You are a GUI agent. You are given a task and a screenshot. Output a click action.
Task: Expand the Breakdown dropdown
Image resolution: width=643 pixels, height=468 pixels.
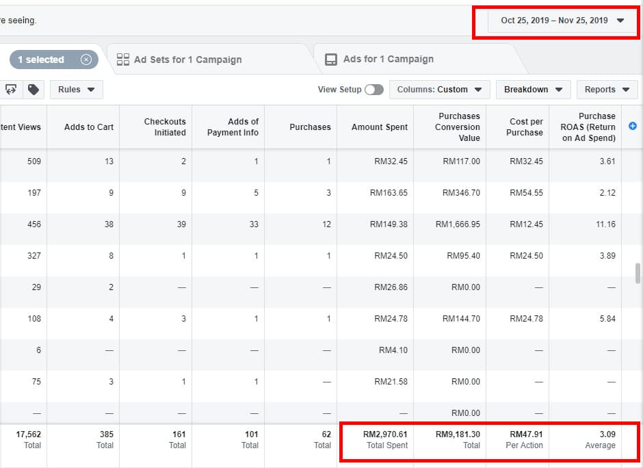tap(533, 90)
